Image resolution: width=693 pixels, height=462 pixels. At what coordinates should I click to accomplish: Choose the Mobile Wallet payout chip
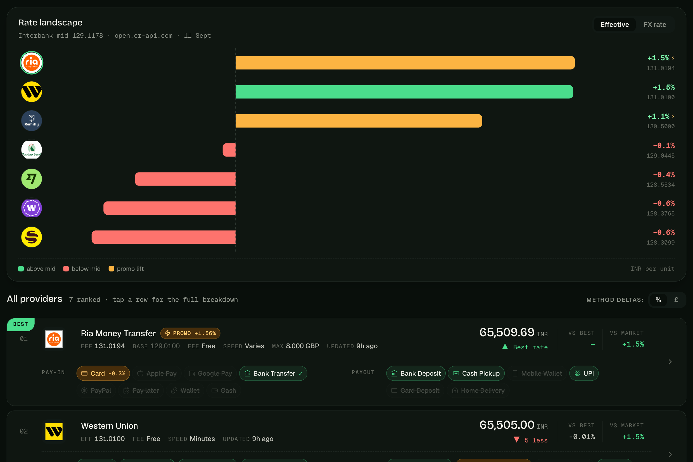537,373
